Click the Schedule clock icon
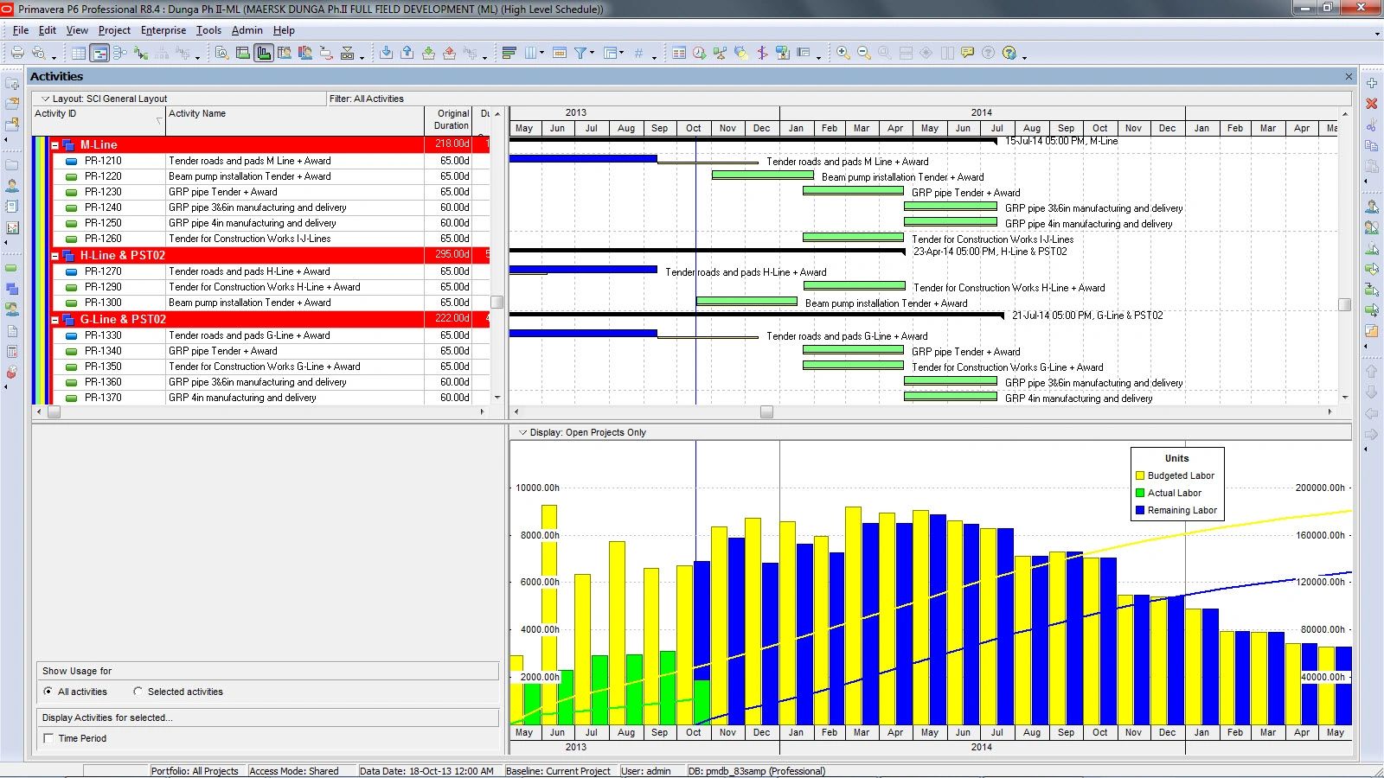 (699, 53)
